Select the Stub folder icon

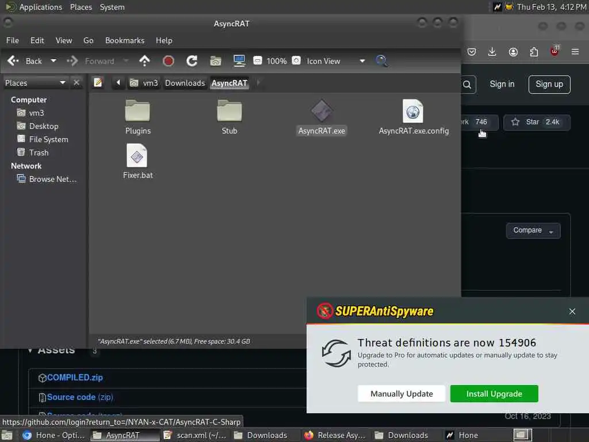click(230, 111)
